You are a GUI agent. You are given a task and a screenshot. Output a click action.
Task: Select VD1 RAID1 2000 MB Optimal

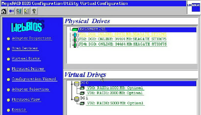tap(115, 93)
